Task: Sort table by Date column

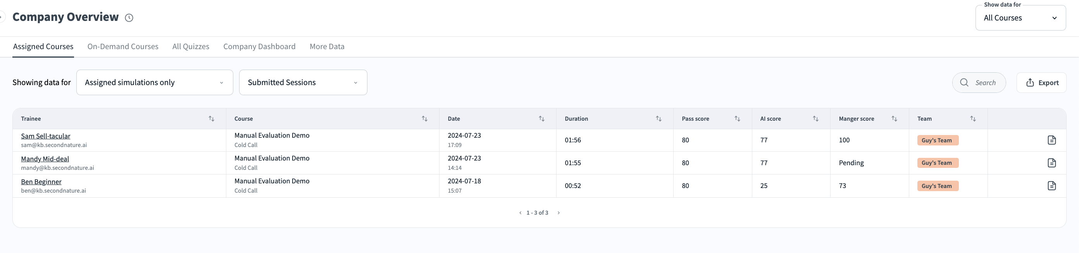Action: coord(541,119)
